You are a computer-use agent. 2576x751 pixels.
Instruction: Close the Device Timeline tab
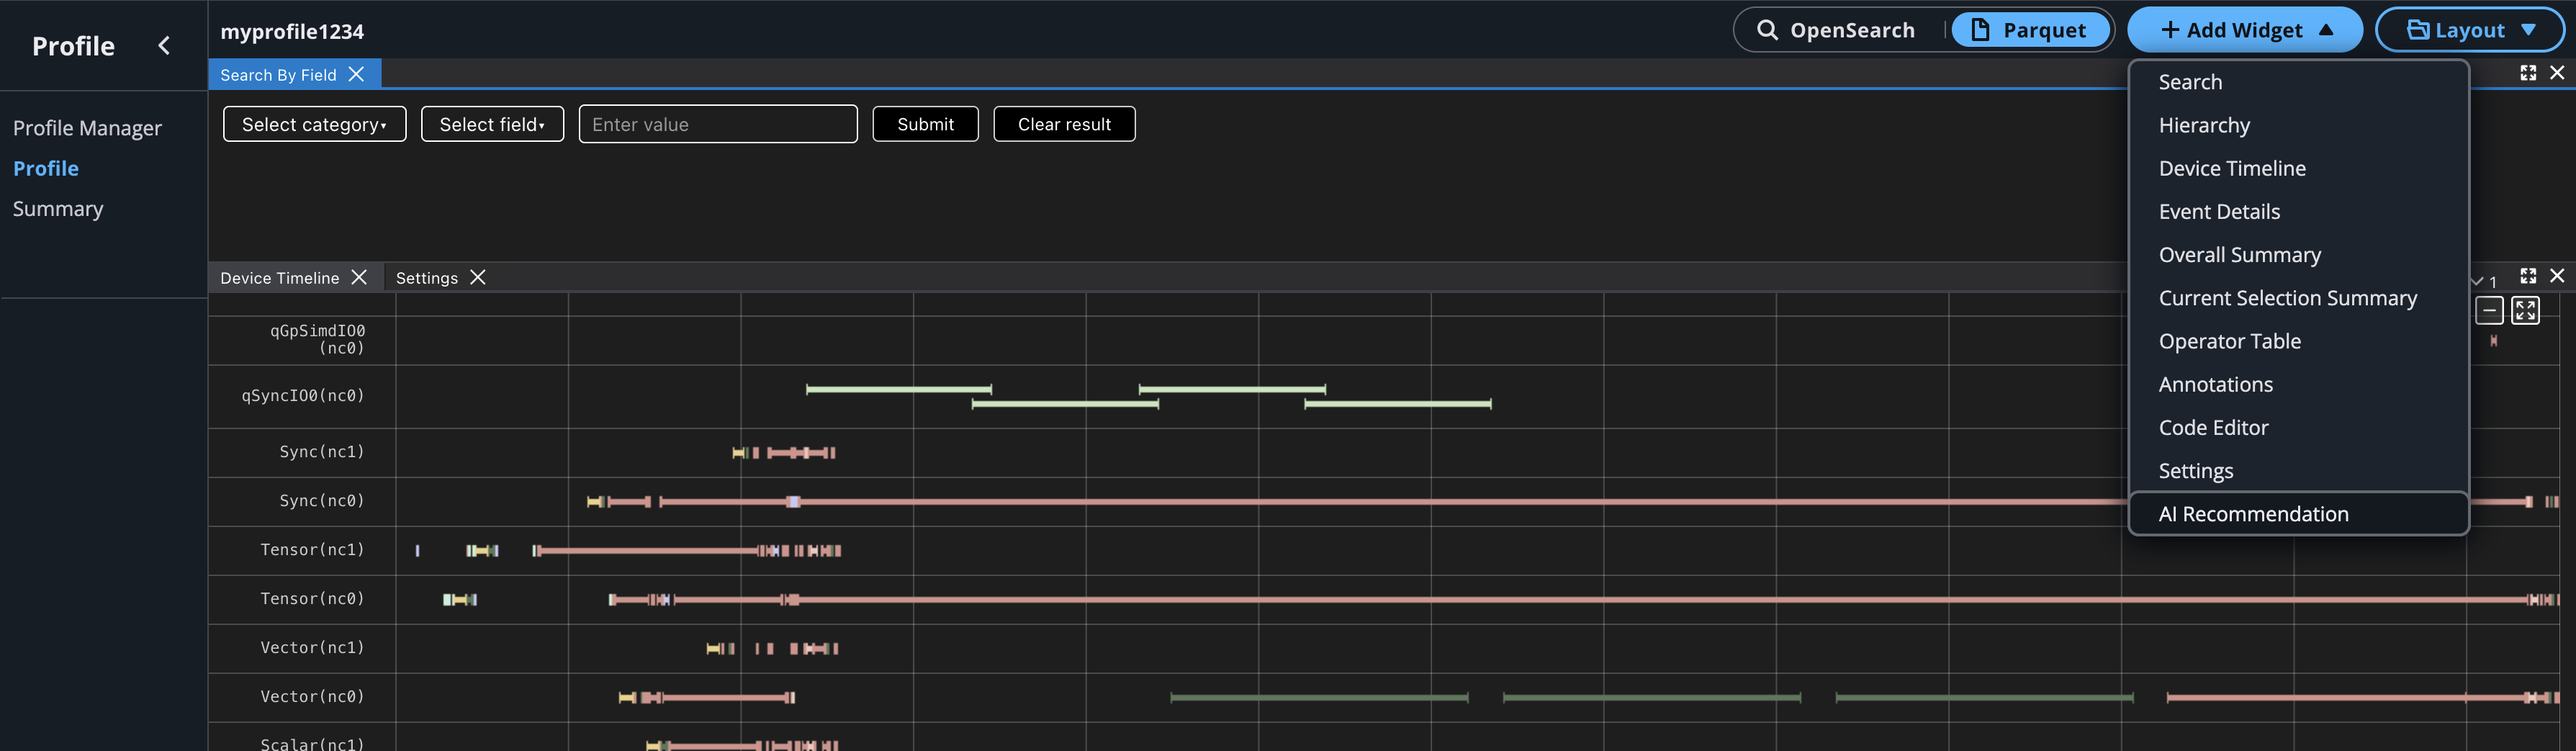(359, 277)
